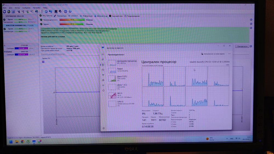Click the uTorrent icon on the taskbar
Viewport: 274px width, 154px height.
[x=28, y=142]
